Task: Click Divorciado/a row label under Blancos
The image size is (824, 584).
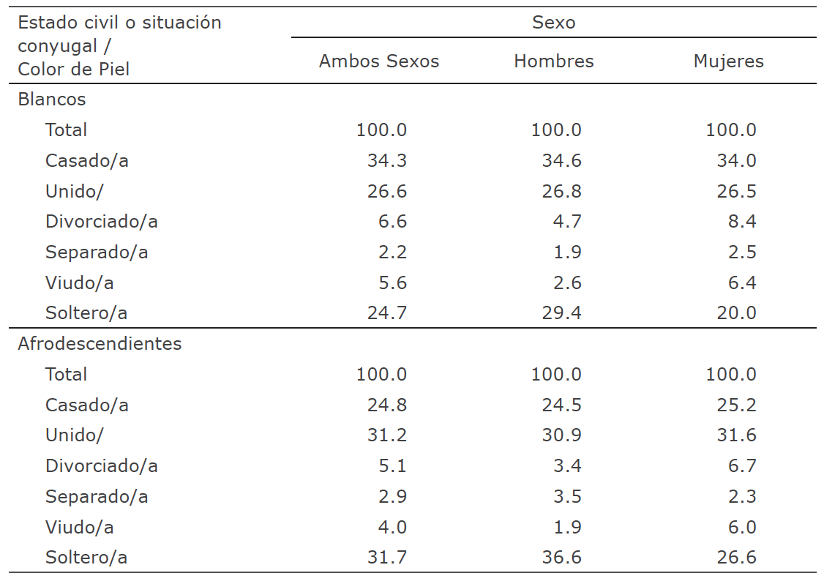Action: pyautogui.click(x=102, y=222)
